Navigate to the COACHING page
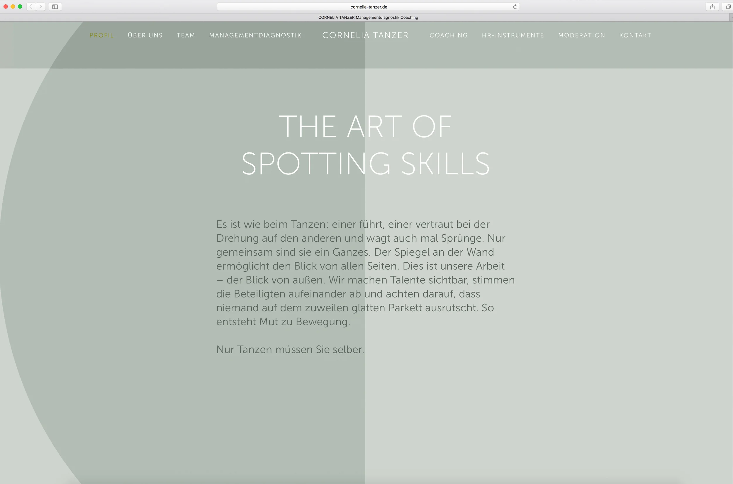The height and width of the screenshot is (484, 733). pyautogui.click(x=448, y=35)
